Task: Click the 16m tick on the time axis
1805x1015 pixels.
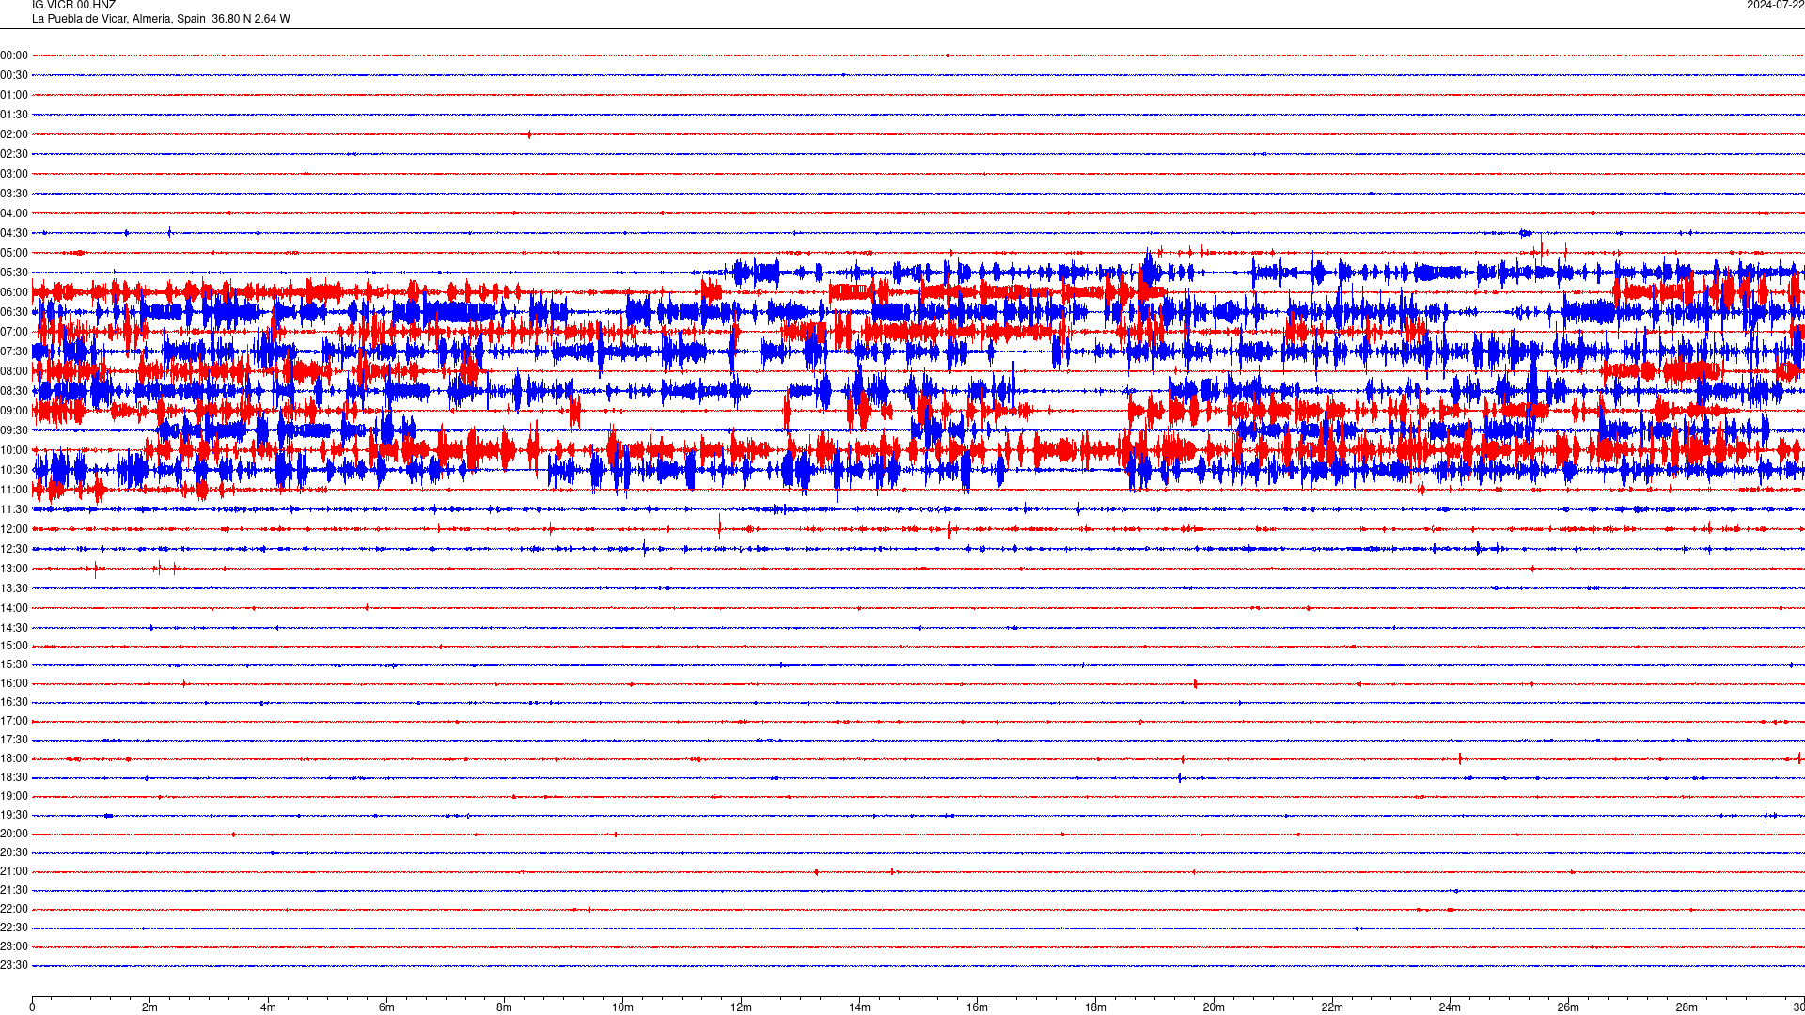Action: click(977, 1007)
